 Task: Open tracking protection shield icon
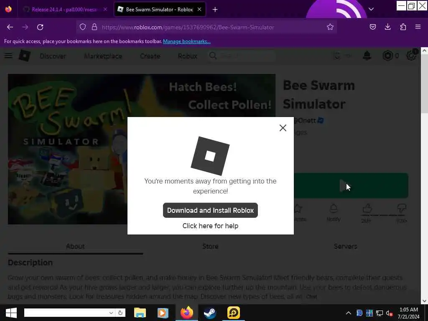tap(83, 27)
